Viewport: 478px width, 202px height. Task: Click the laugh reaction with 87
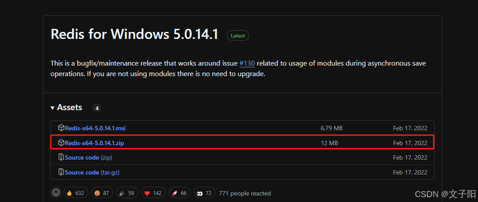tap(102, 193)
